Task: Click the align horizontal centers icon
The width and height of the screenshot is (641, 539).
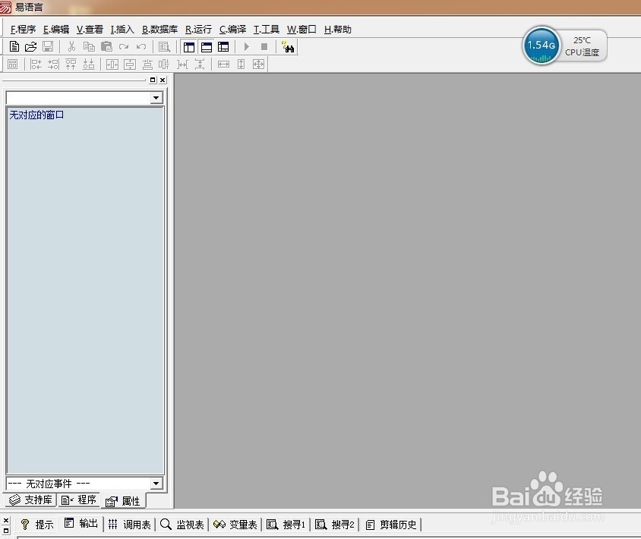Action: click(147, 65)
